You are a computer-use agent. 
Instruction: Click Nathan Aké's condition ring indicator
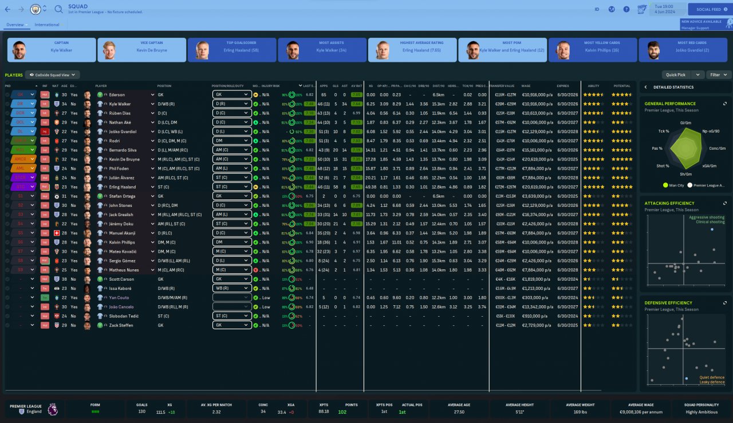(x=292, y=122)
